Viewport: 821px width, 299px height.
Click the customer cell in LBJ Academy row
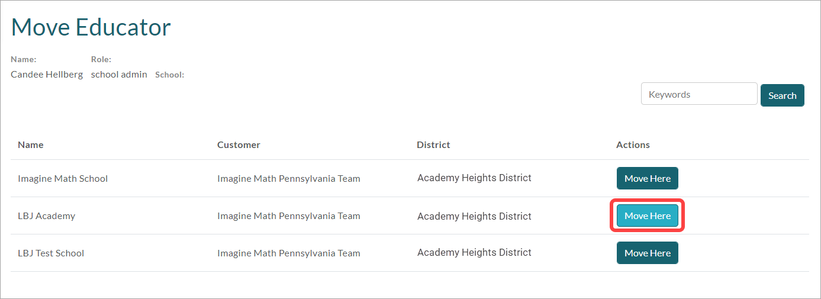click(x=288, y=216)
